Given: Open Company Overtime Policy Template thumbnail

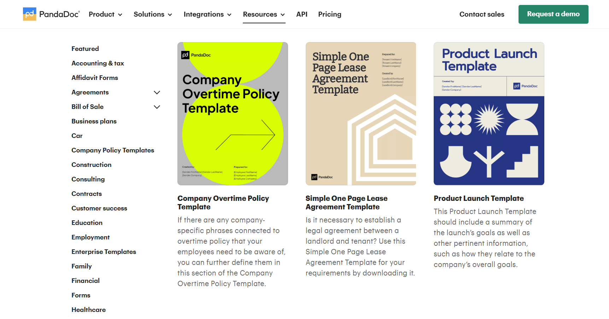Looking at the screenshot, I should click(x=233, y=114).
